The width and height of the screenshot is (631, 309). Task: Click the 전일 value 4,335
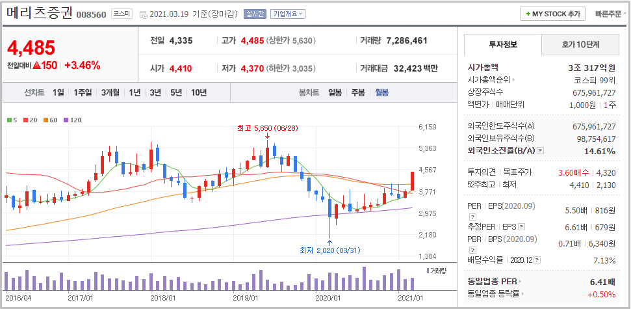(181, 41)
